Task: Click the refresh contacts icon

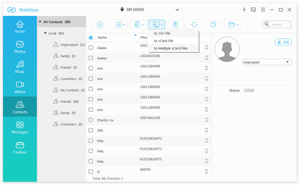Action: [x=194, y=24]
